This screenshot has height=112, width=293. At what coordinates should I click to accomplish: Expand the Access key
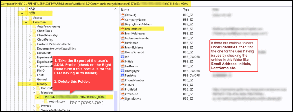(26, 18)
